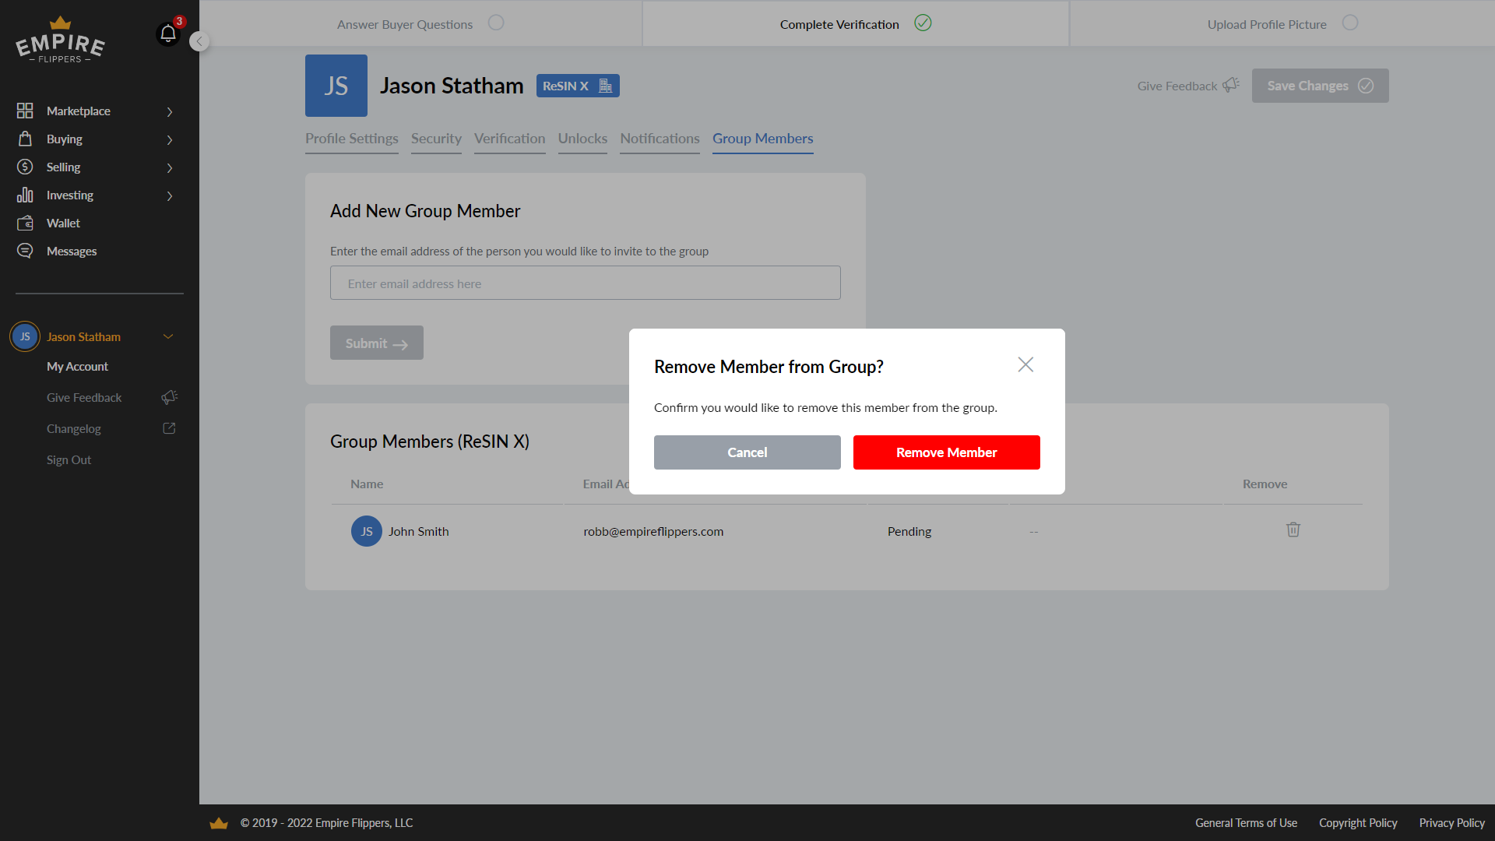Click the Marketplace grid icon
This screenshot has height=841, width=1495.
click(x=25, y=111)
